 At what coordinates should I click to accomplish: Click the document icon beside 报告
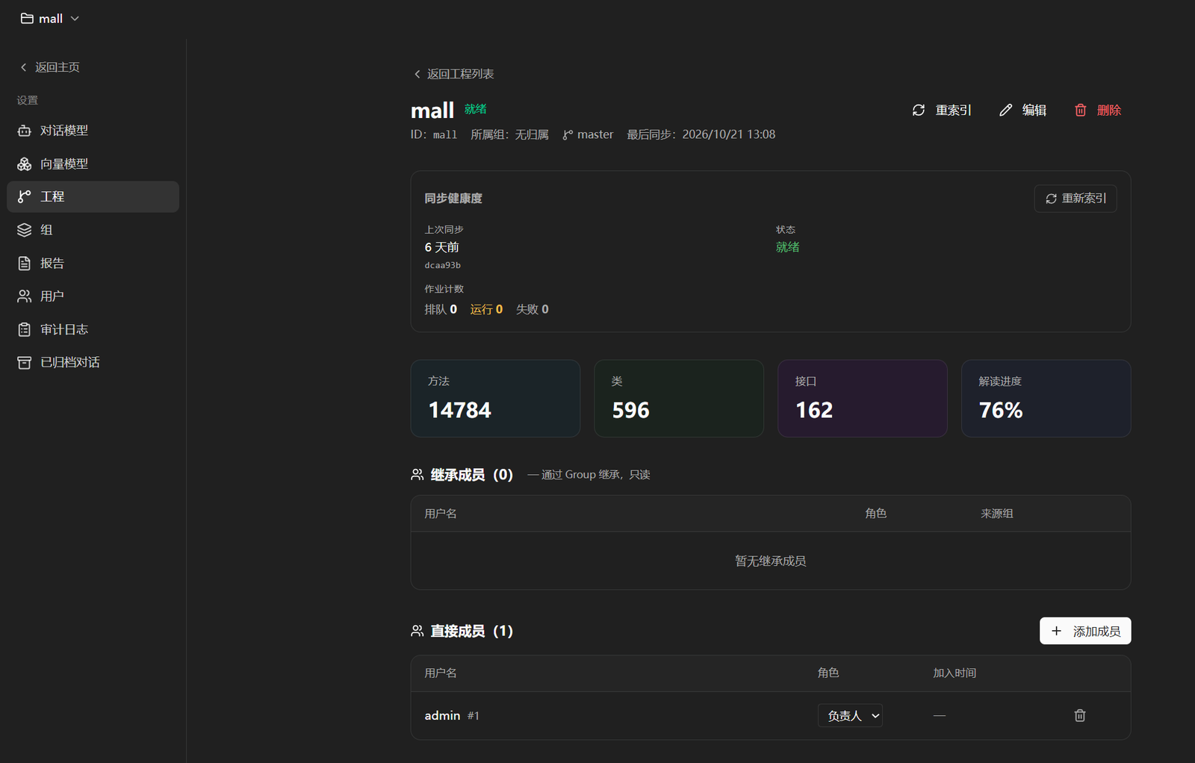pos(25,263)
